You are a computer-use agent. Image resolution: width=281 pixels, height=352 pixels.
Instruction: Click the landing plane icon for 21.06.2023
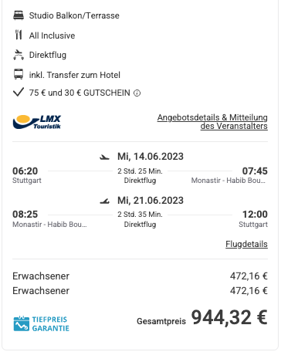coord(104,201)
